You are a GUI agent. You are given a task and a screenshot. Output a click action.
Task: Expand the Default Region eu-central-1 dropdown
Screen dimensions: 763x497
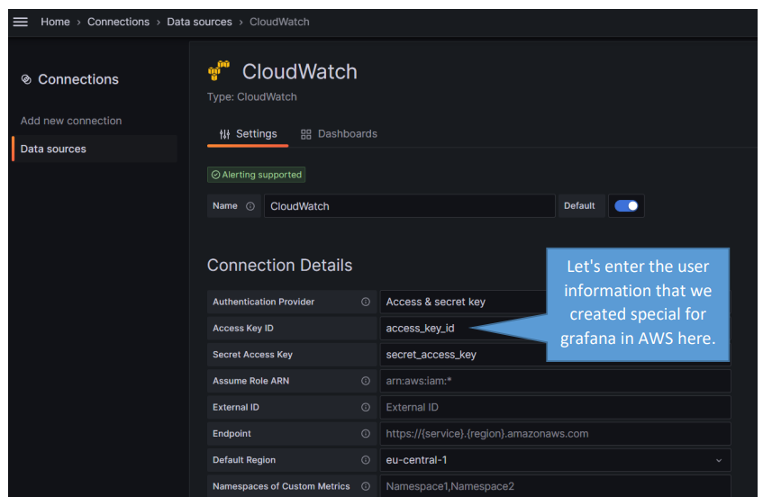click(555, 460)
